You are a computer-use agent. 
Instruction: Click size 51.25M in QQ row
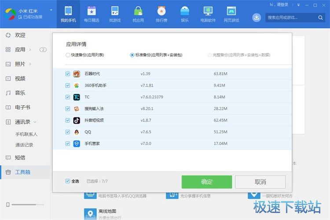point(220,132)
